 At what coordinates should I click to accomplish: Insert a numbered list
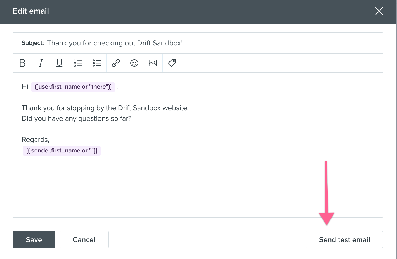78,63
